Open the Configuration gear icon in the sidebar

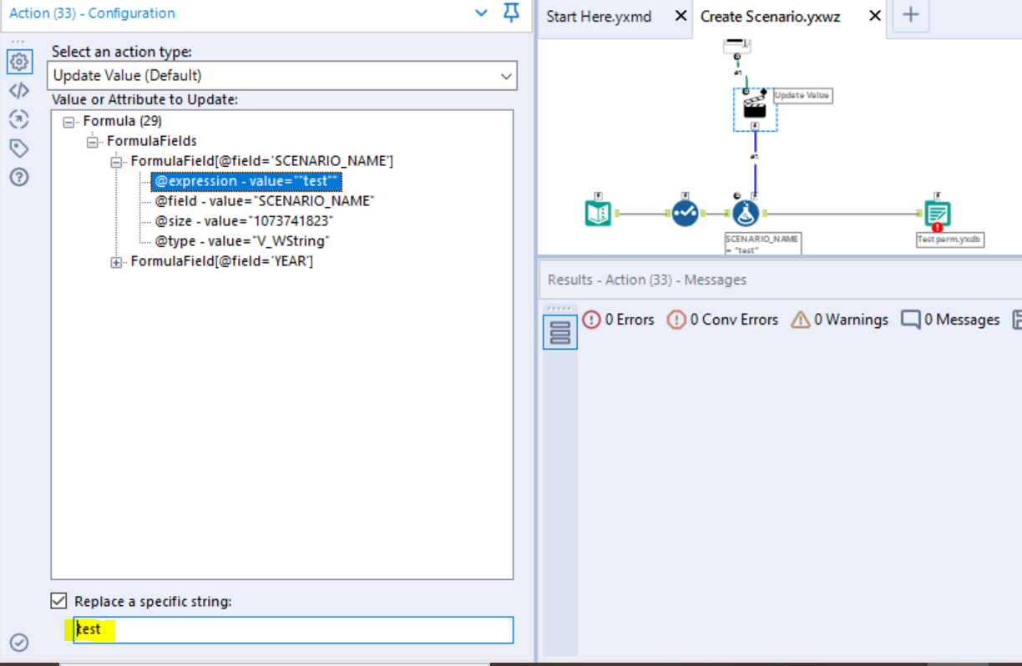tap(19, 61)
